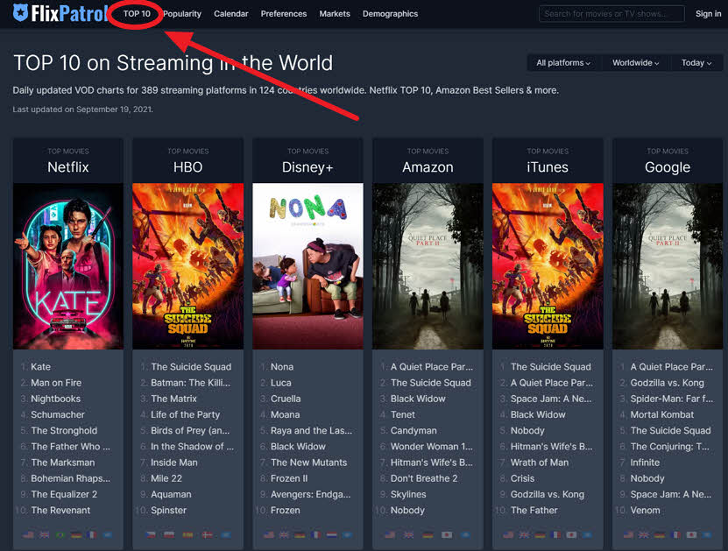
Task: Open The Suicide Squad poster under iTunes
Action: point(548,266)
